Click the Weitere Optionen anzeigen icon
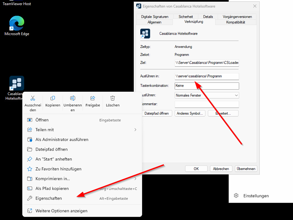Viewport: 293px width, 220px height. coord(30,211)
